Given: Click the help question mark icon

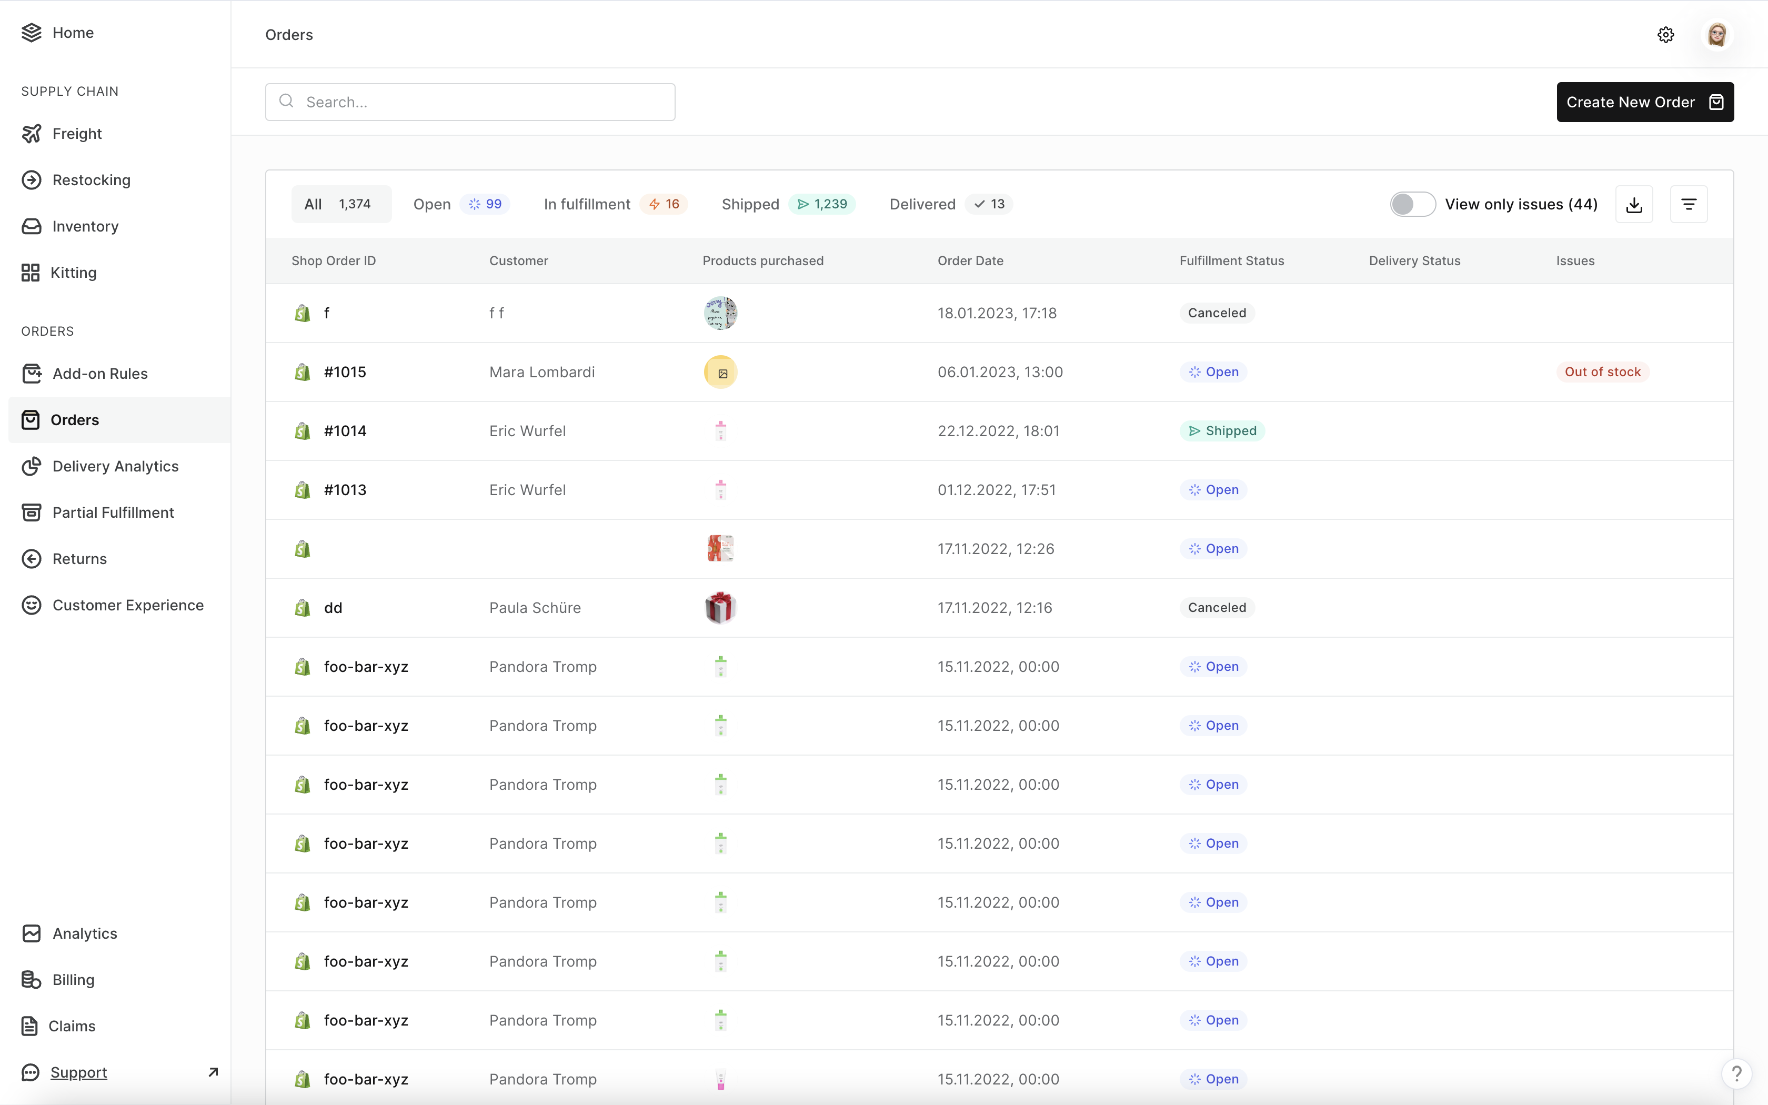Looking at the screenshot, I should (1736, 1073).
